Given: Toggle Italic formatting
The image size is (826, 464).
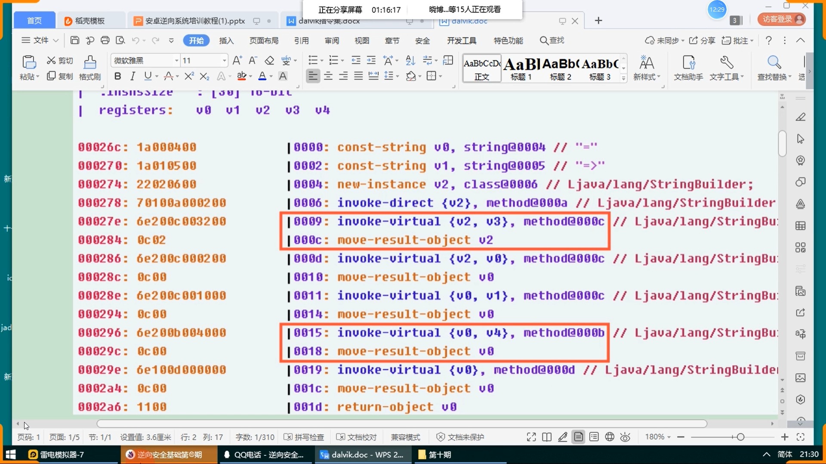Looking at the screenshot, I should pyautogui.click(x=133, y=76).
